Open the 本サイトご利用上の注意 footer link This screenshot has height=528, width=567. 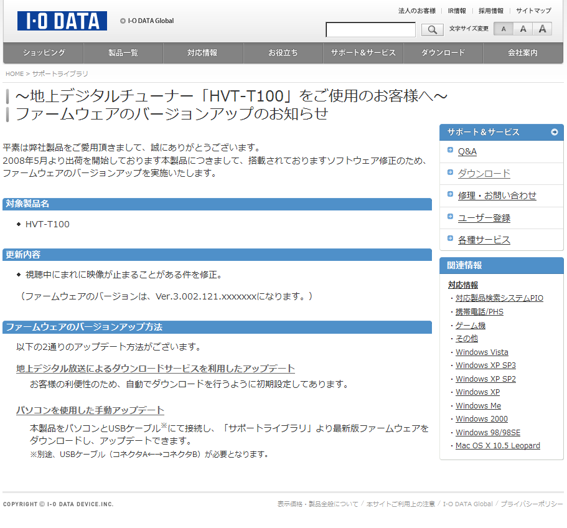401,504
